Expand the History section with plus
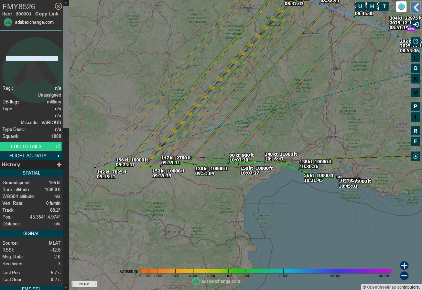Image resolution: width=422 pixels, height=290 pixels. click(x=59, y=165)
